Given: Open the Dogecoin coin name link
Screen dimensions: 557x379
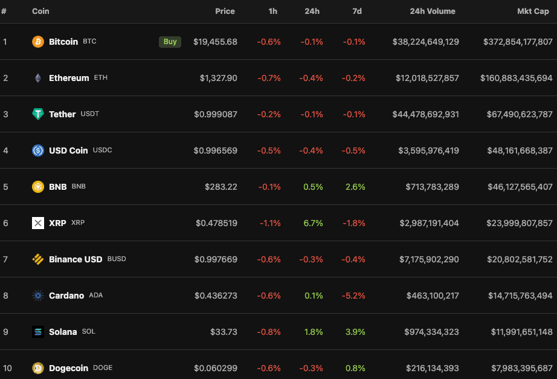Looking at the screenshot, I should [x=68, y=368].
